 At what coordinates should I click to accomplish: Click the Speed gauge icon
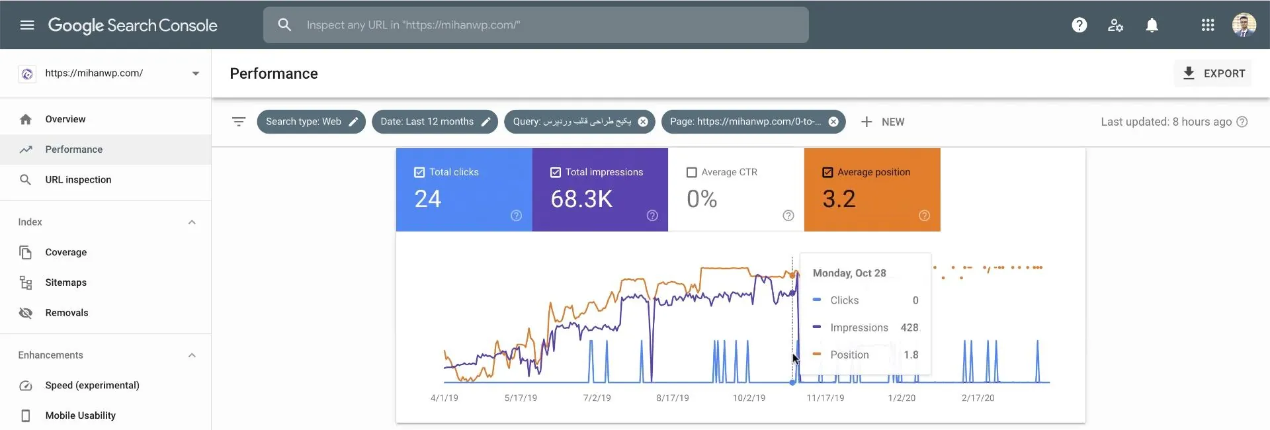(26, 385)
